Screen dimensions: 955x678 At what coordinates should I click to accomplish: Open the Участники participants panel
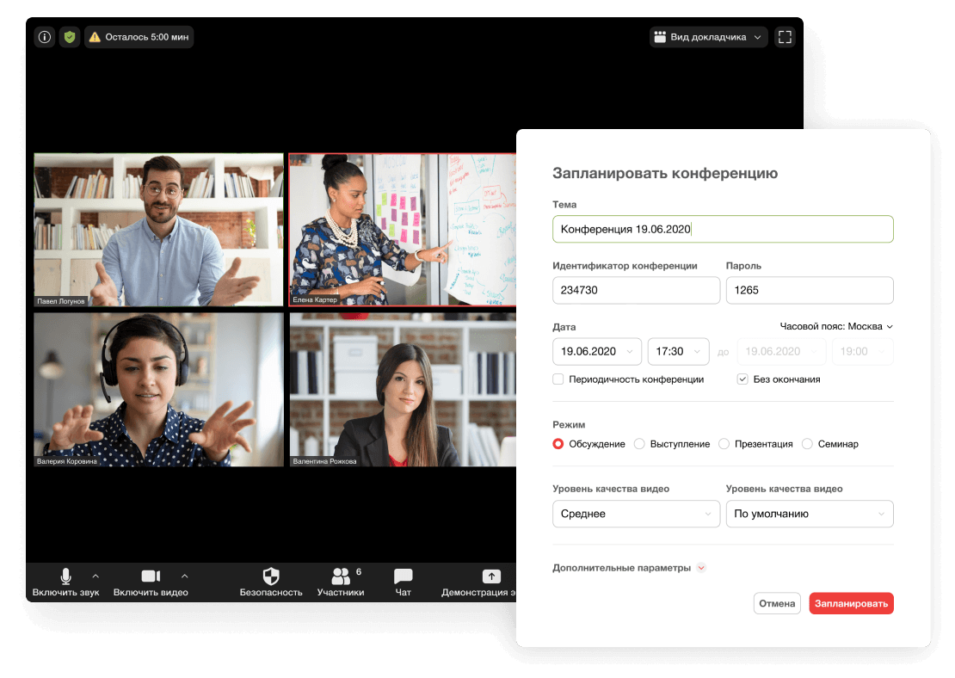point(341,576)
